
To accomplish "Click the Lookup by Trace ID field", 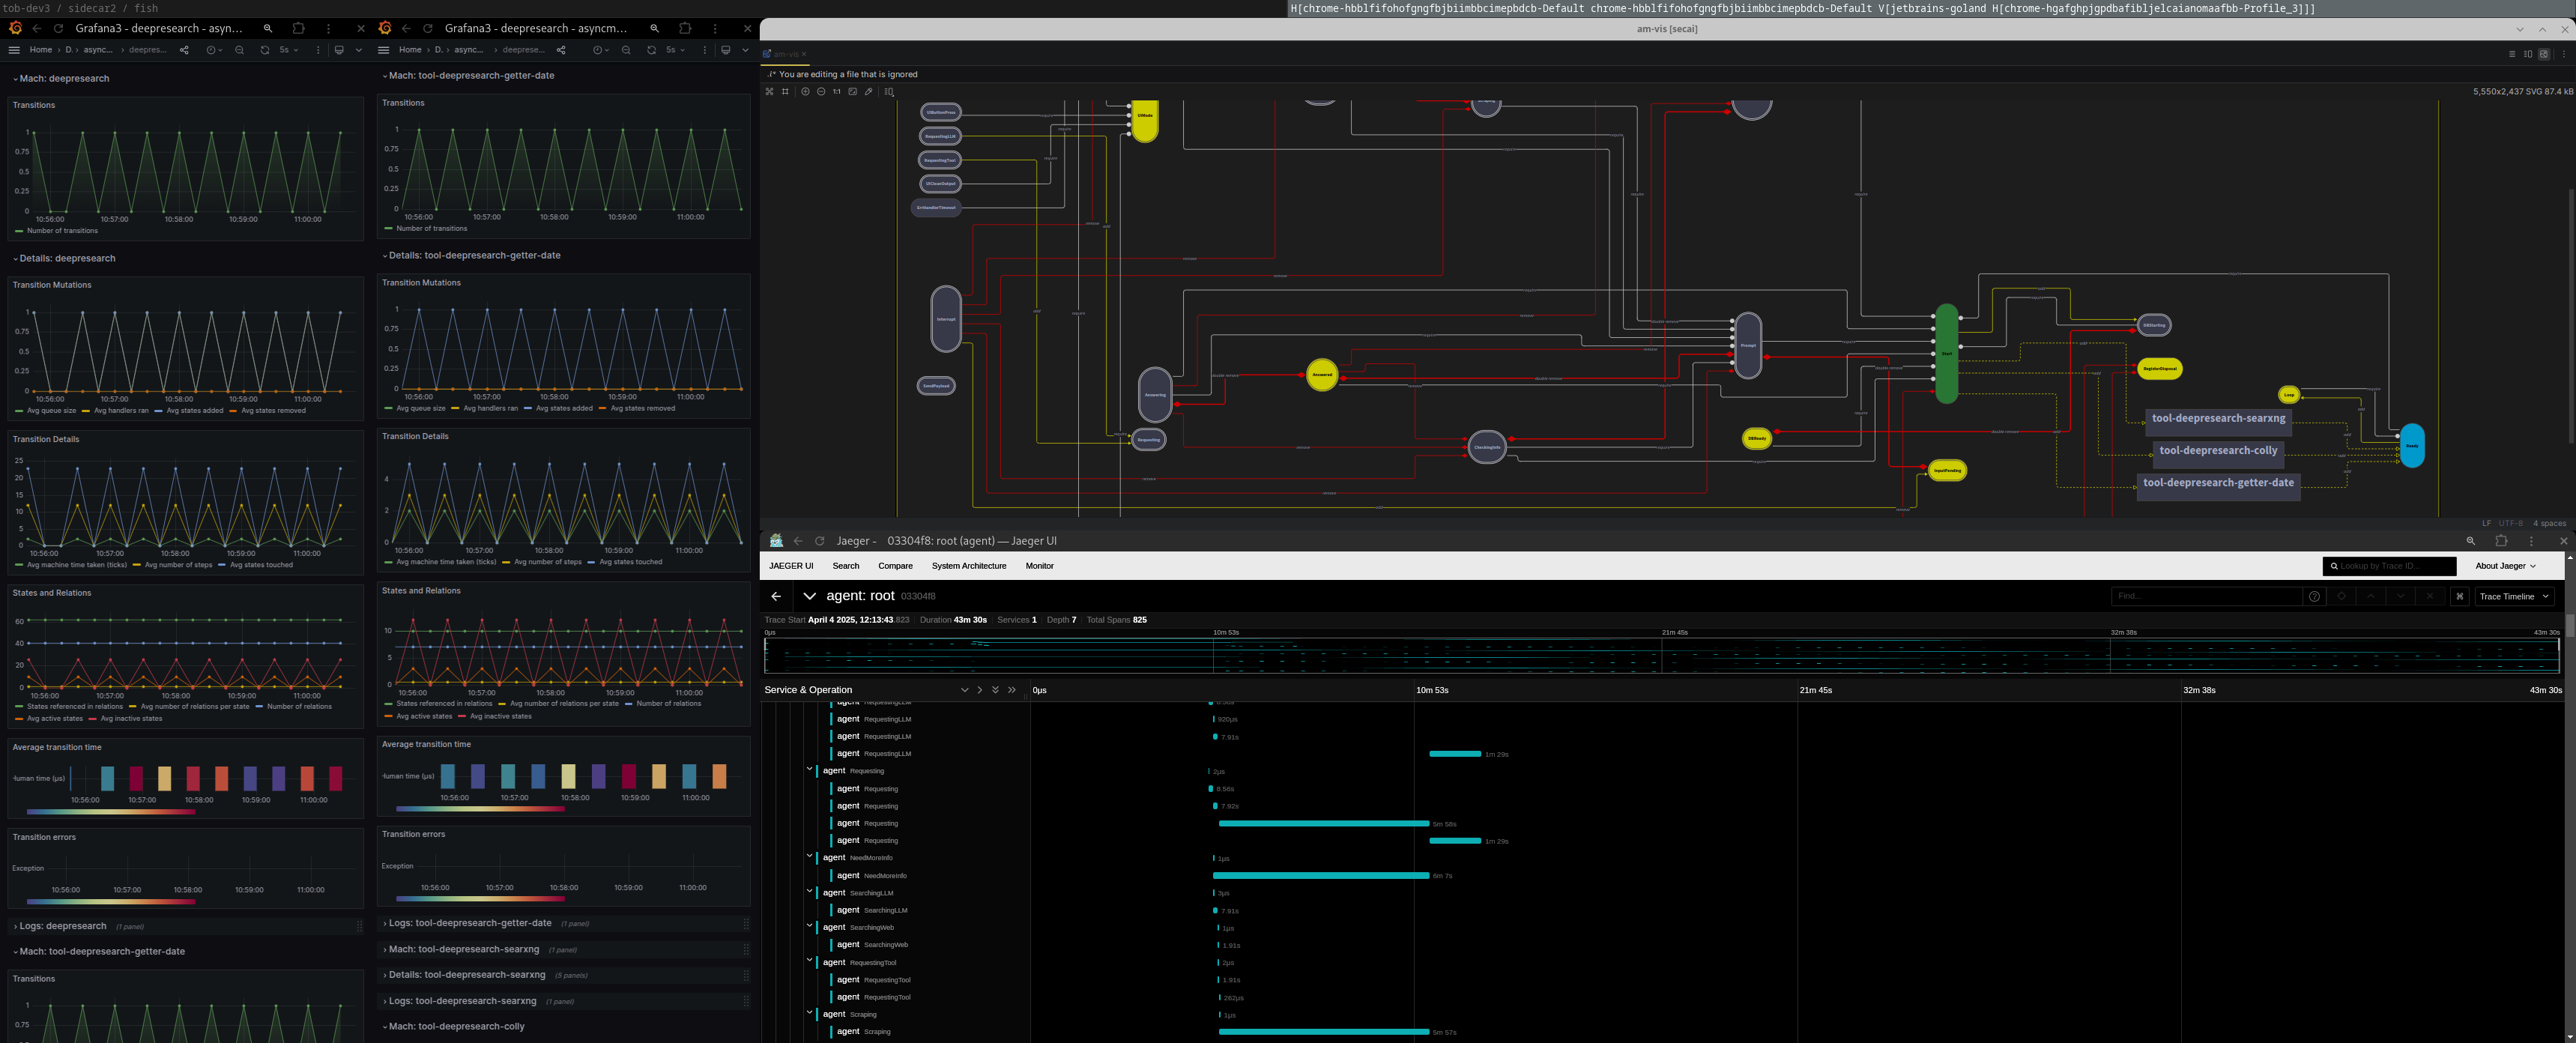I will [x=2390, y=566].
